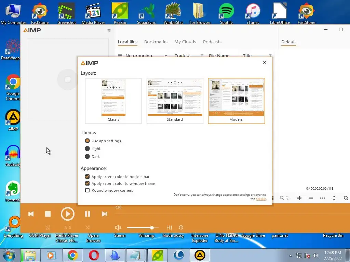Select the Dark theme radio button
350x262 pixels.
(x=87, y=156)
